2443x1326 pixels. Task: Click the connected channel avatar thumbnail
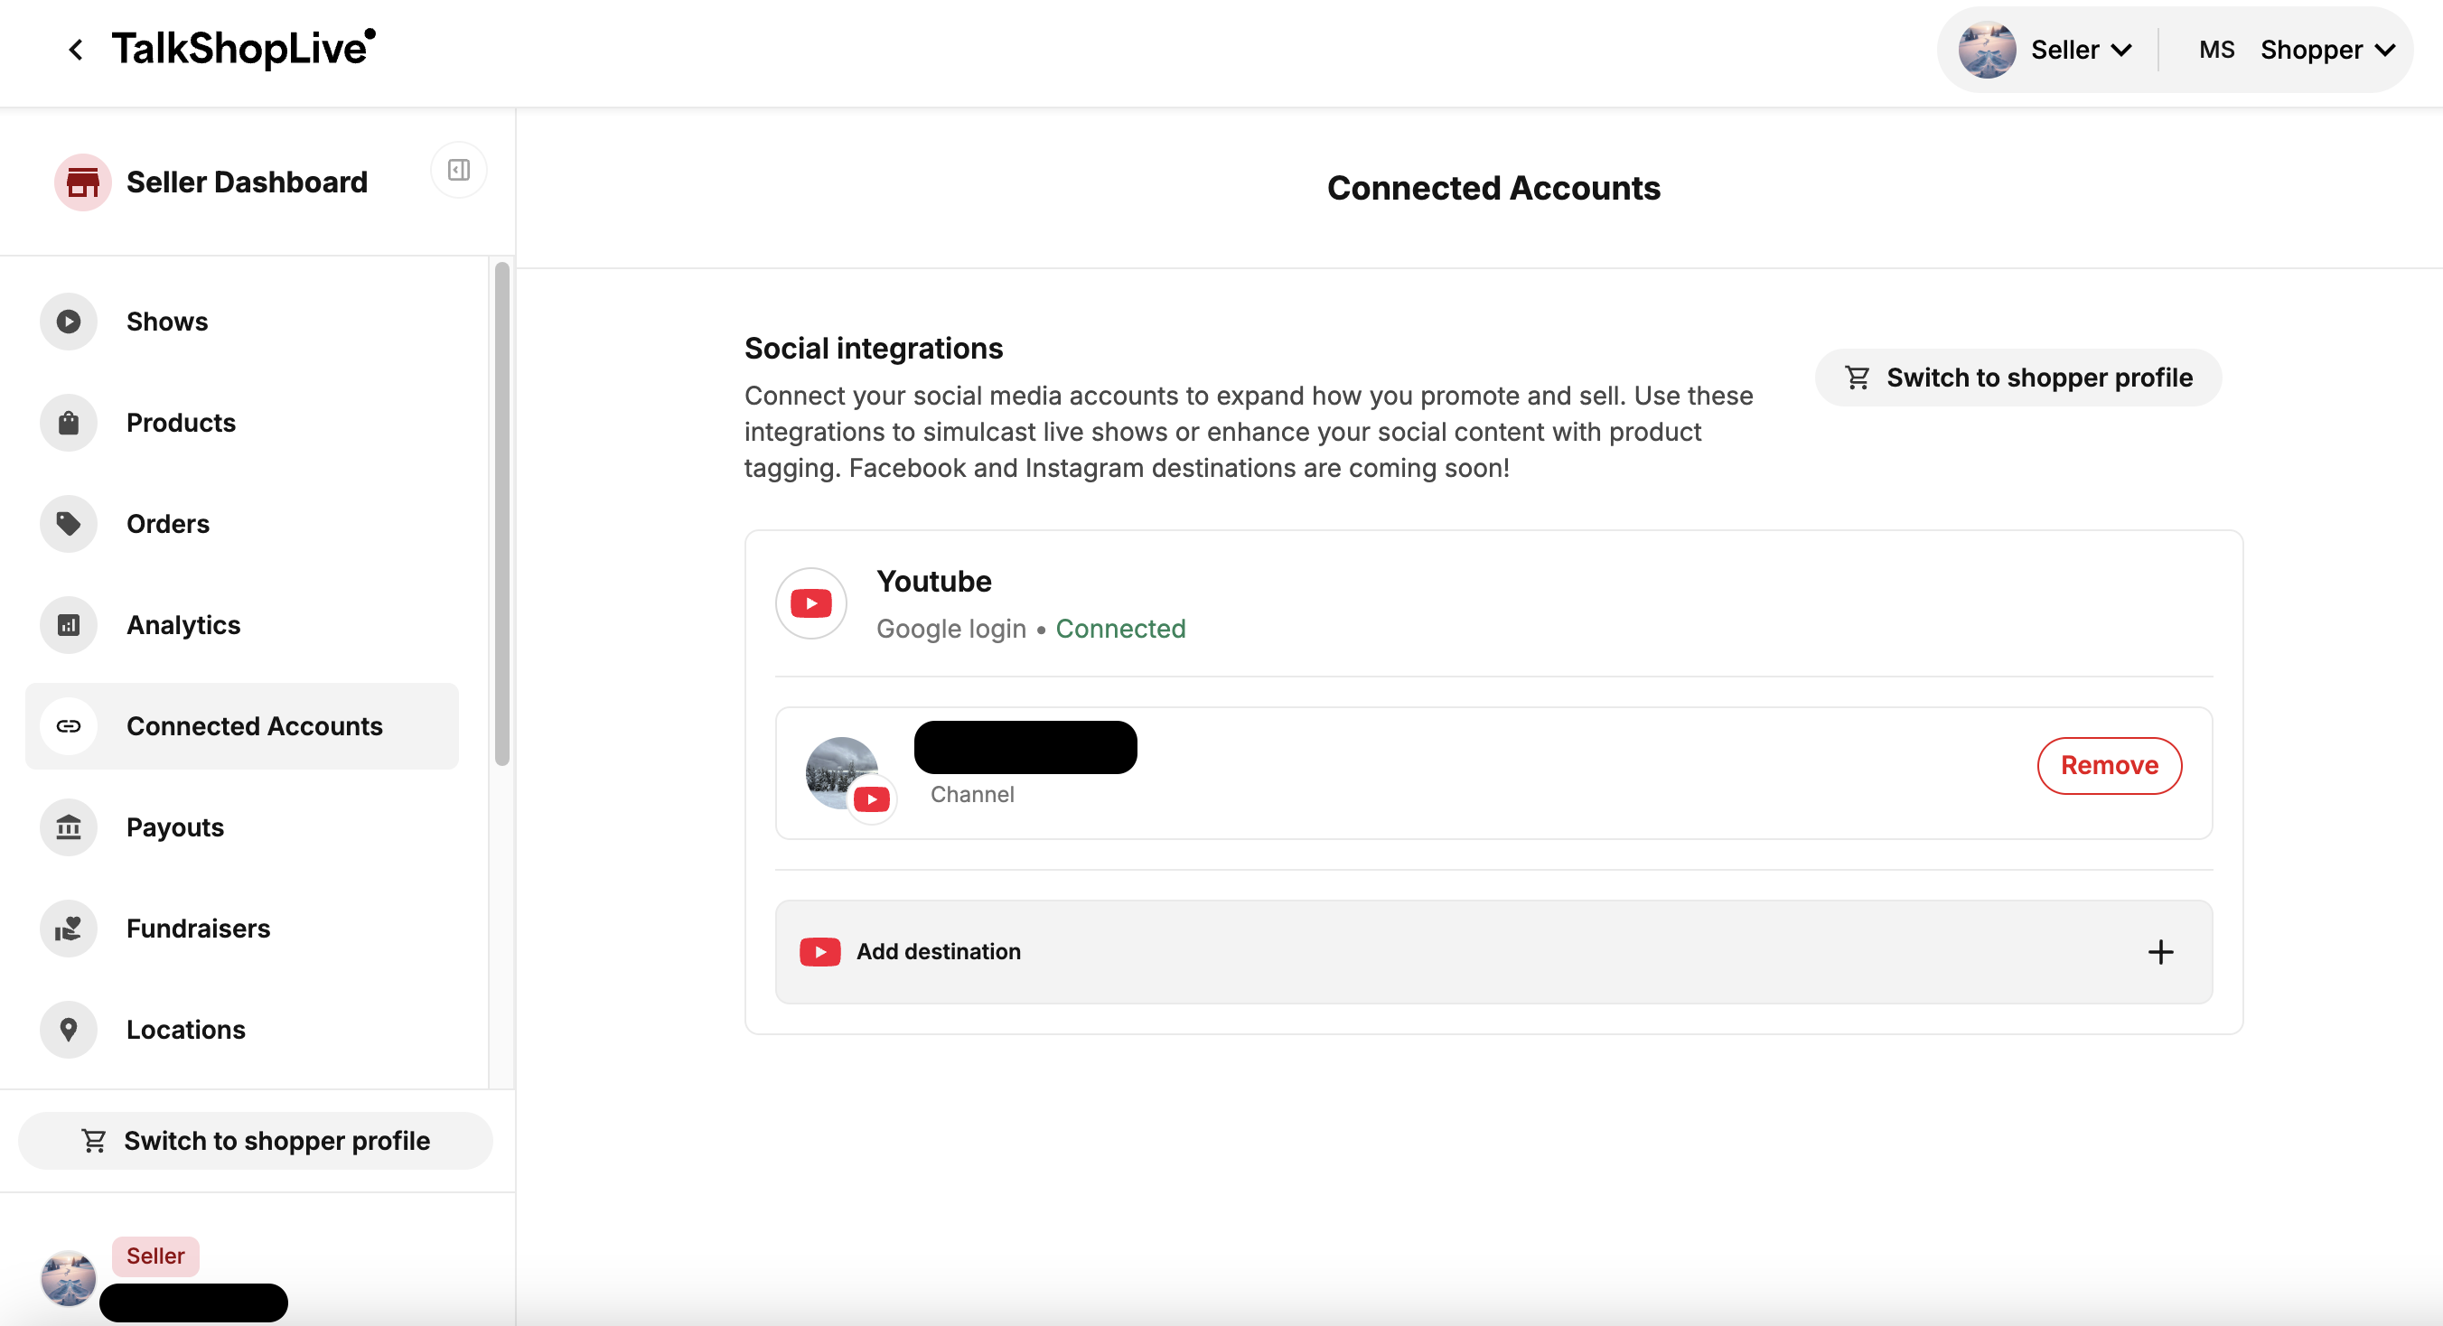[x=842, y=772]
